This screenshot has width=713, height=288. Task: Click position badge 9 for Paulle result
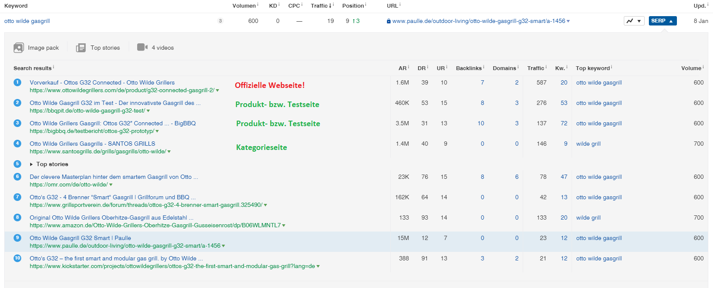point(17,238)
